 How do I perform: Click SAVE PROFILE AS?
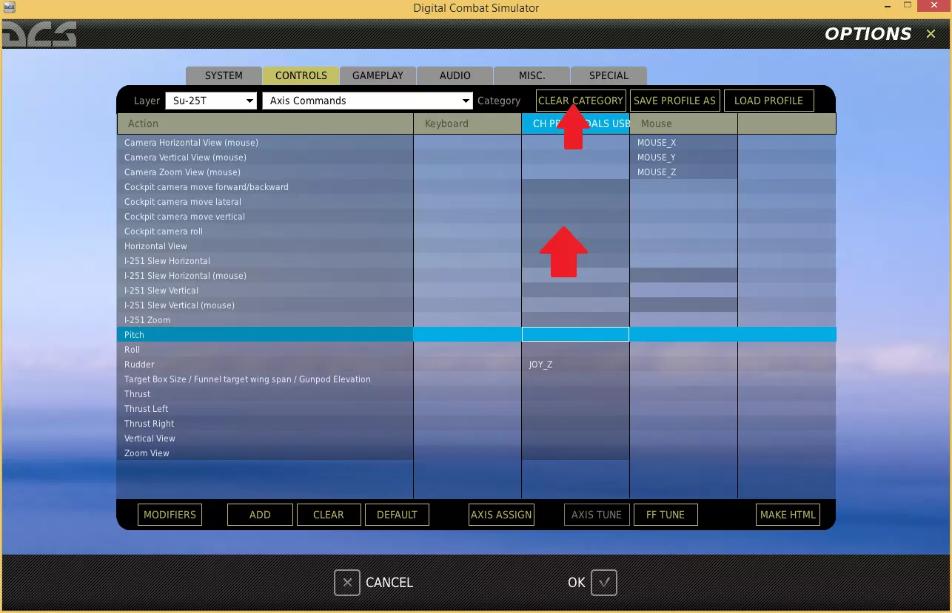point(675,101)
